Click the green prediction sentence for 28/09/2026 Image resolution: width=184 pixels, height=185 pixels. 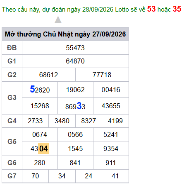click(x=91, y=9)
